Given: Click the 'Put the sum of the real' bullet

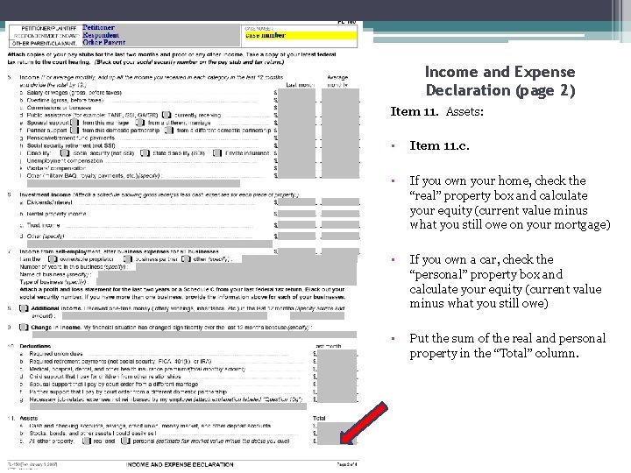Looking at the screenshot, I should click(x=507, y=346).
